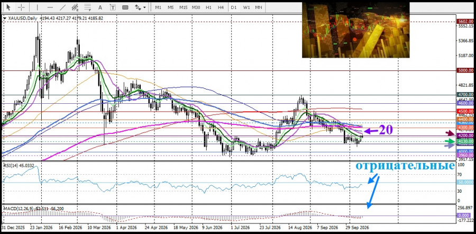Select the MN monthly timeframe
This screenshot has height=234, width=476.
[x=259, y=7]
